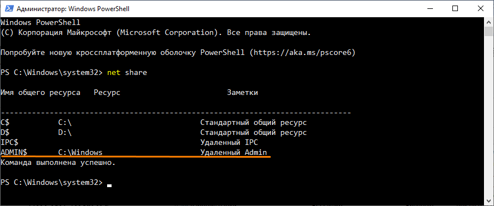Click the 'Ресурс' column header

[107, 93]
